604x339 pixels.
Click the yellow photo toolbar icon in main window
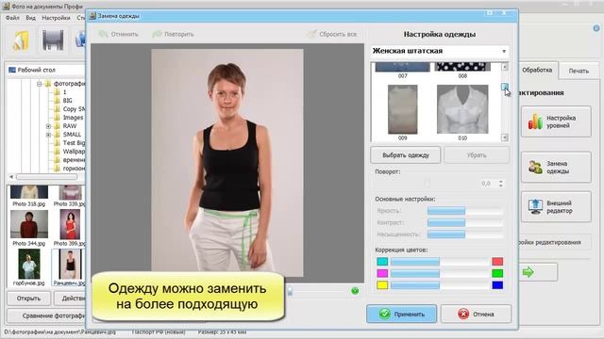pos(21,40)
